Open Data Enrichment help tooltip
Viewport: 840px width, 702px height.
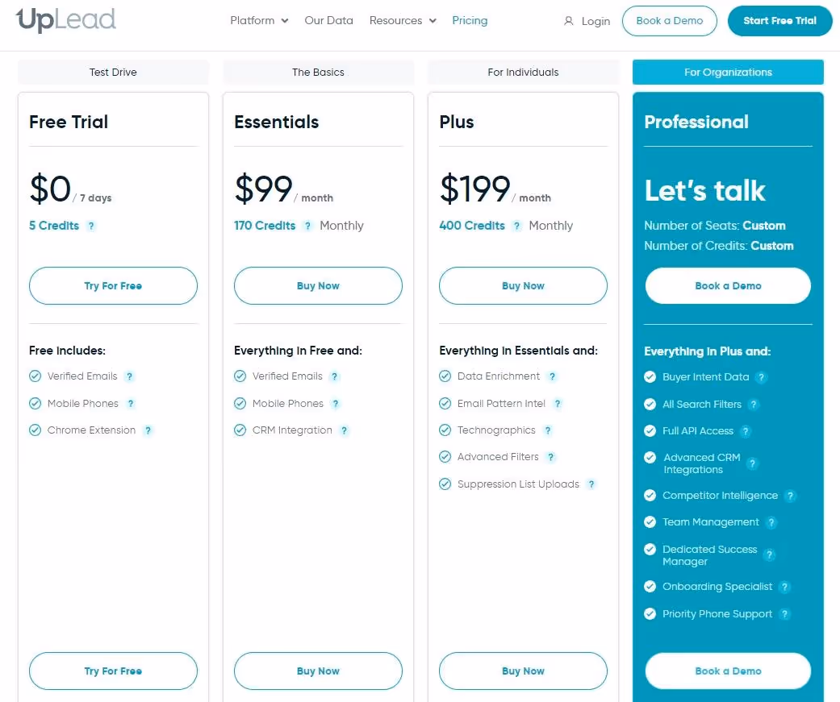552,376
